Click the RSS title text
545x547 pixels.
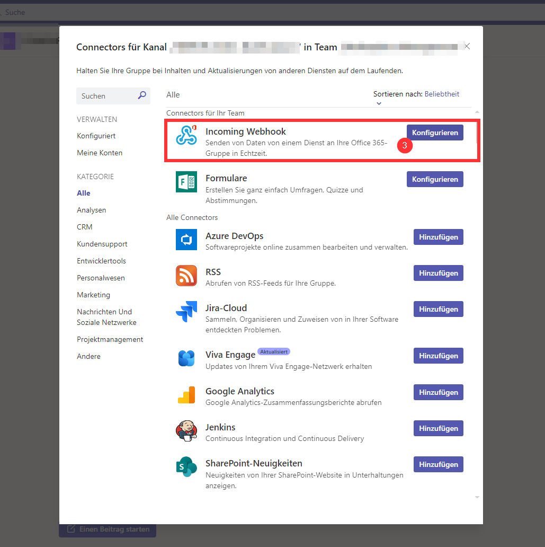click(213, 272)
